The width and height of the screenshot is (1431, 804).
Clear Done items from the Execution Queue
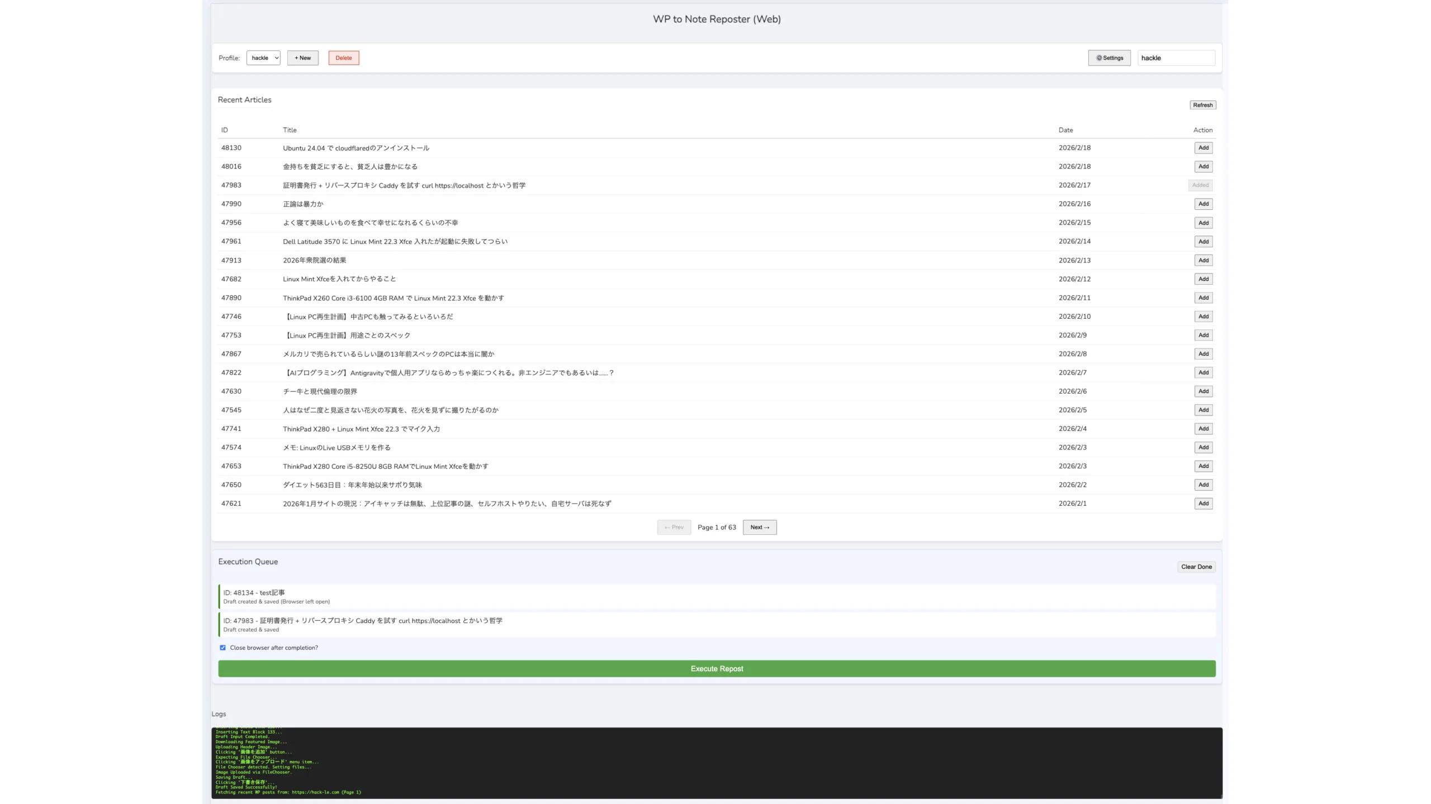click(x=1196, y=567)
